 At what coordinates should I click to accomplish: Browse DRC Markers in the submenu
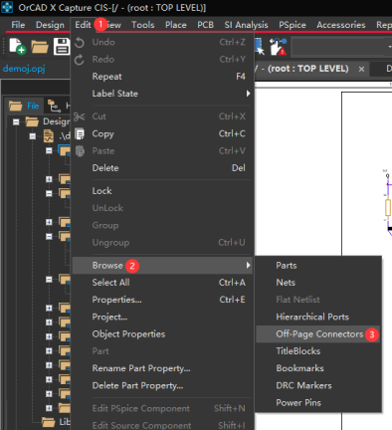pyautogui.click(x=318, y=385)
